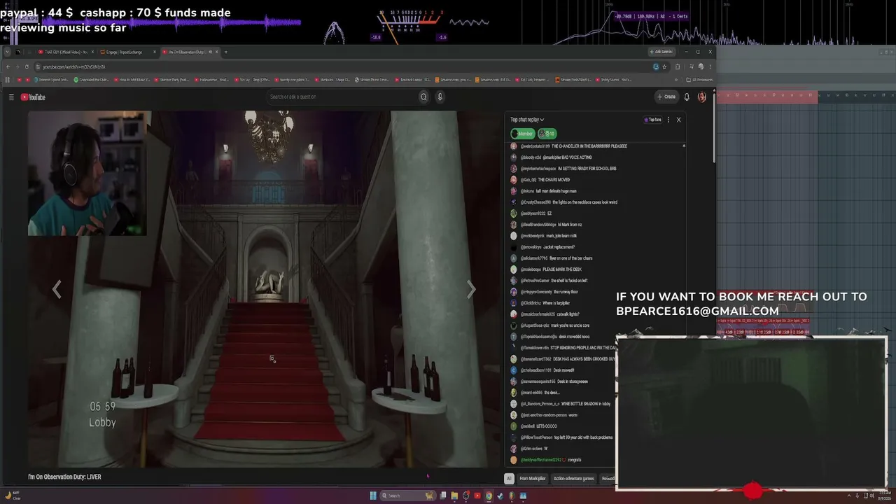The image size is (896, 504).
Task: Reload the page in the browser
Action: [27, 66]
